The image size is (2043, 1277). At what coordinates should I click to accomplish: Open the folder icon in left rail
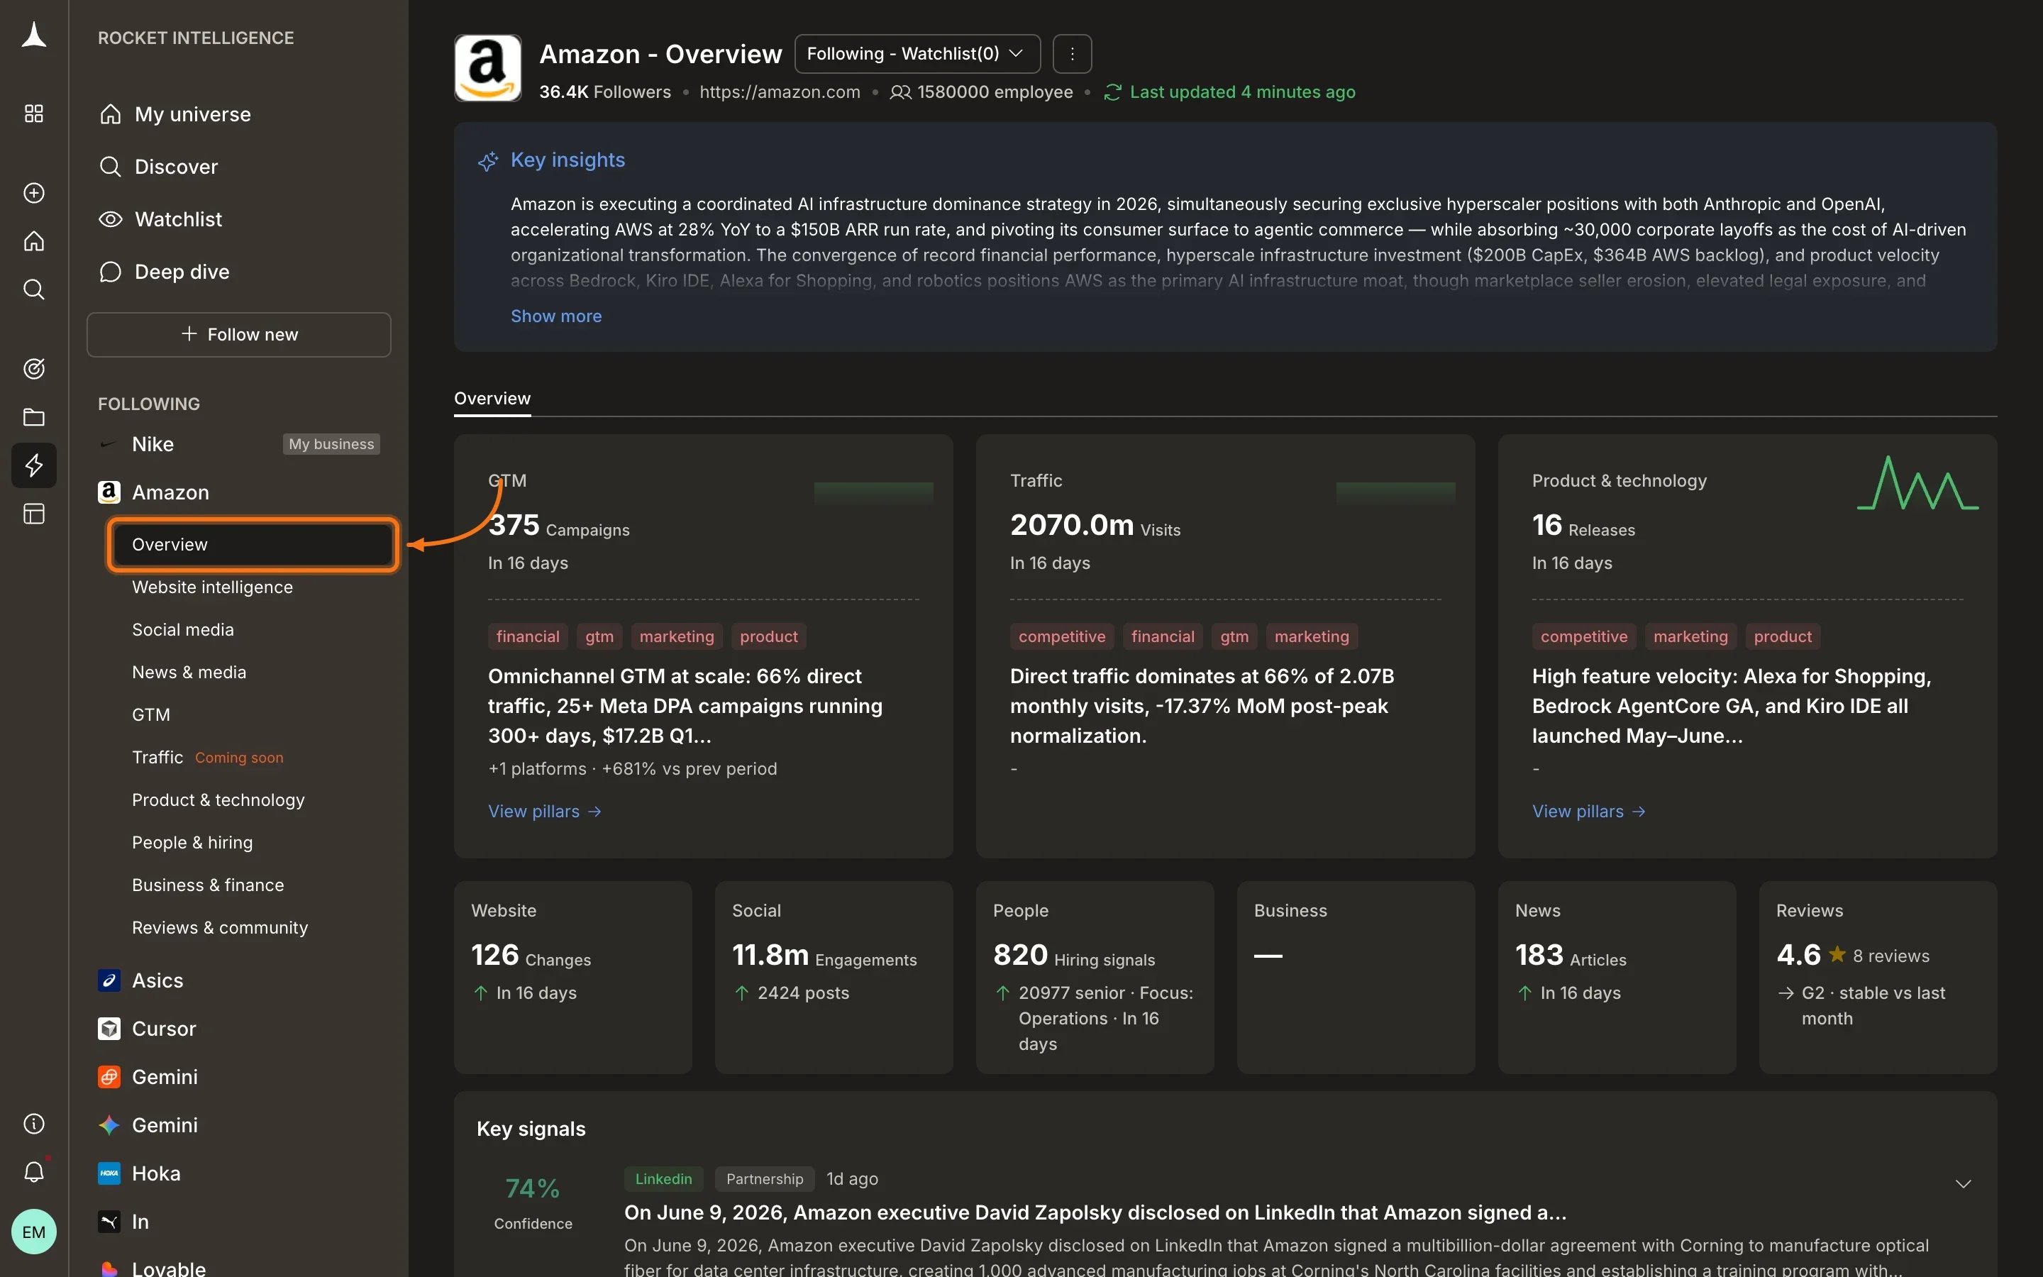(34, 417)
